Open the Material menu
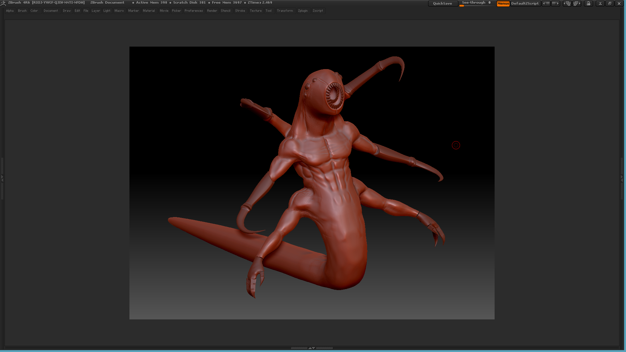626x352 pixels. (x=149, y=11)
